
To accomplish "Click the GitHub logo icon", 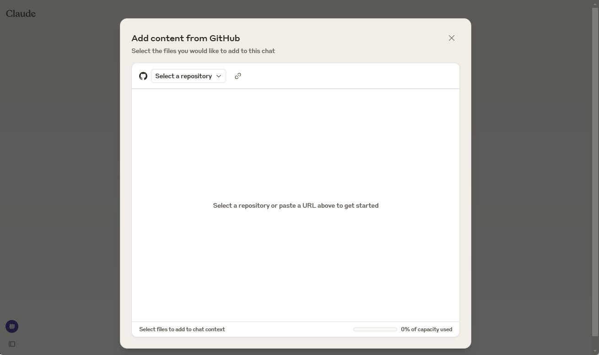I will click(x=143, y=76).
